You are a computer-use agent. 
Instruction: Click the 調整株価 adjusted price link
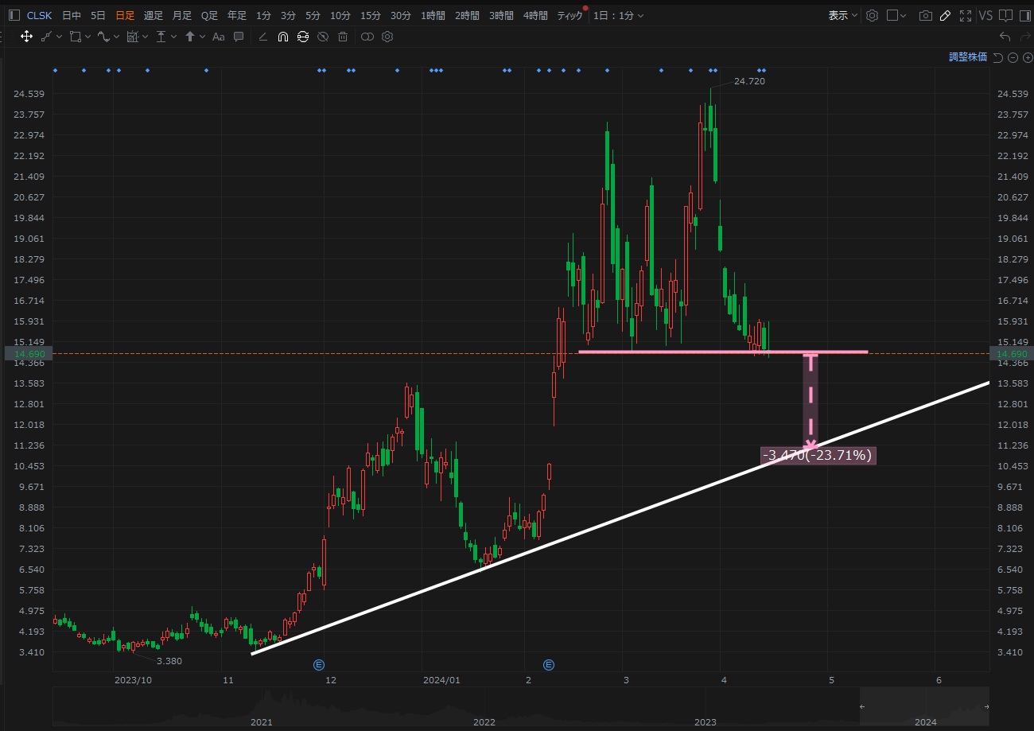point(968,57)
